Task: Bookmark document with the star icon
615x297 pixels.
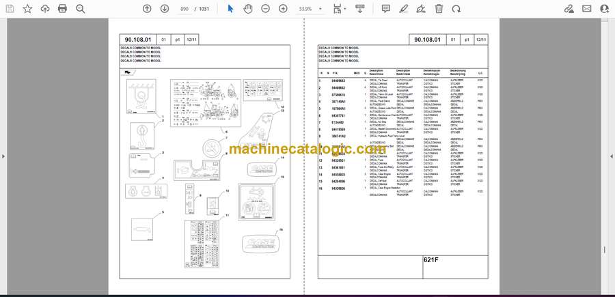Action: tap(27, 9)
